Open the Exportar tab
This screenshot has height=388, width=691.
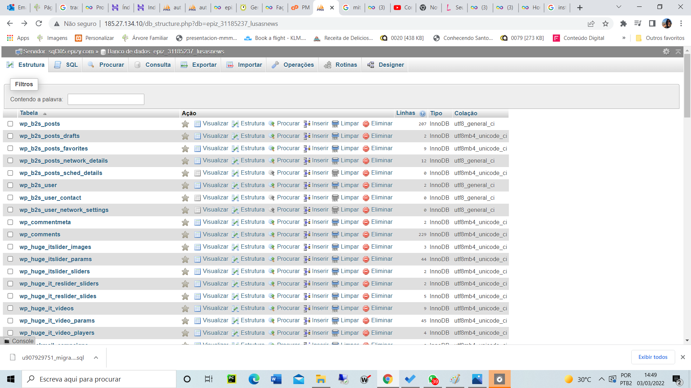(198, 65)
